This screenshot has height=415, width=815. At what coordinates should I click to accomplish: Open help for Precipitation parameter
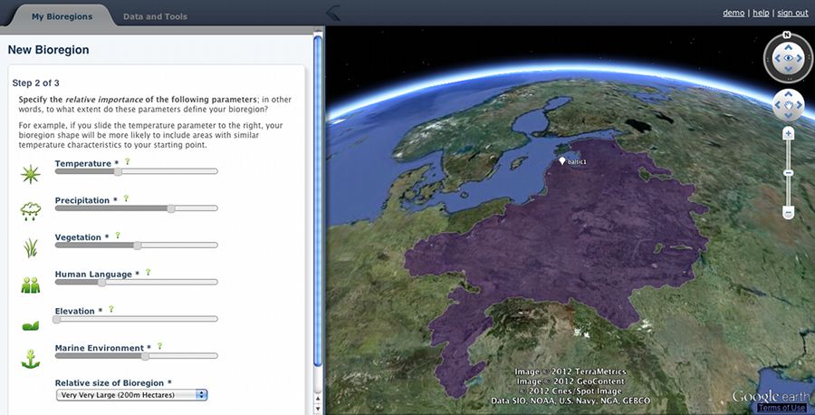126,198
